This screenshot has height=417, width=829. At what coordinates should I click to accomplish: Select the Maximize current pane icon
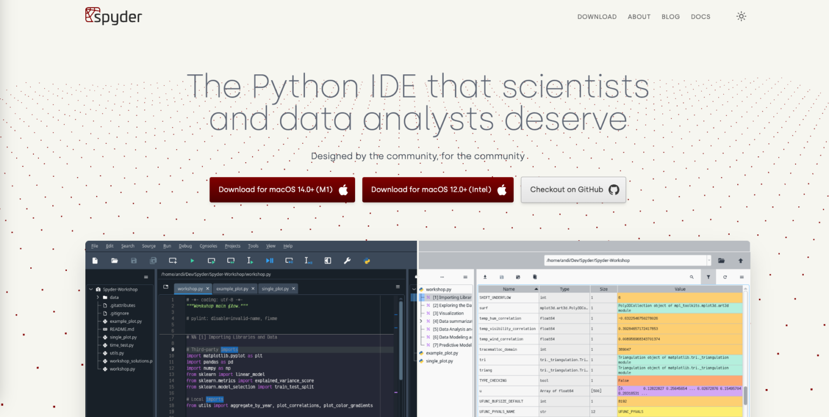coord(328,260)
